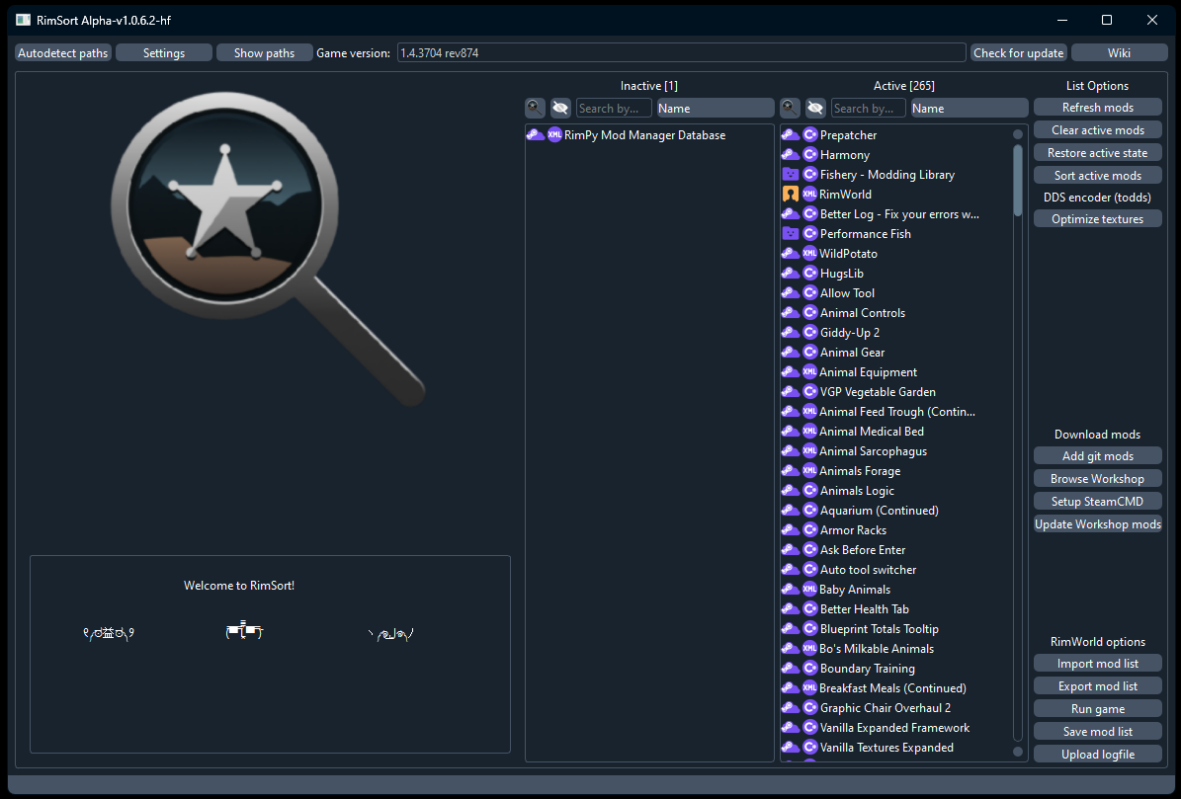Viewport: 1181px width, 799px height.
Task: Click the C# type icon beside Harmony
Action: click(810, 154)
